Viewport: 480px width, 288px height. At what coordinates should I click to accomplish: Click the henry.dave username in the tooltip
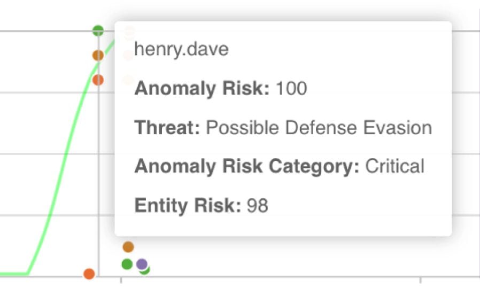point(182,49)
